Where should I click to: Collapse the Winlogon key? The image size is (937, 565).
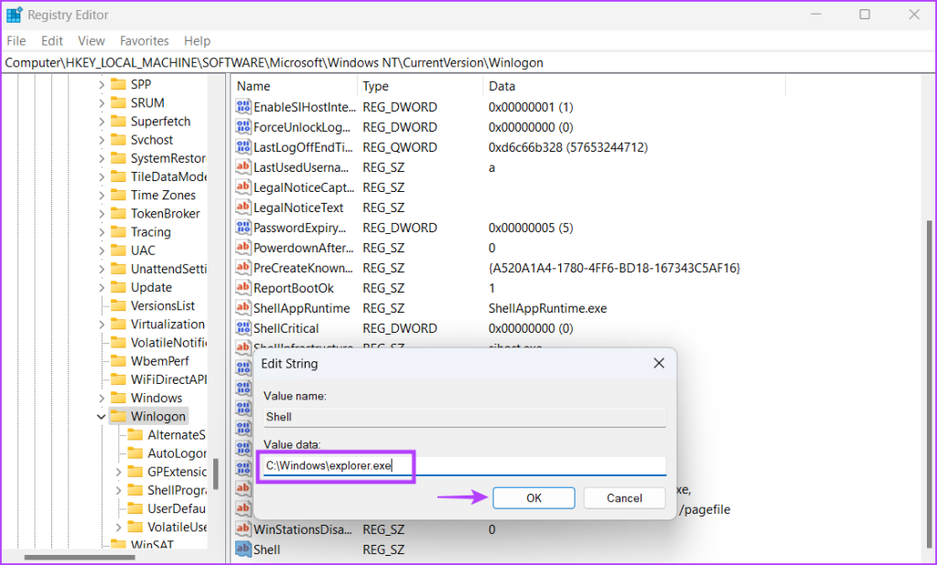pos(102,417)
